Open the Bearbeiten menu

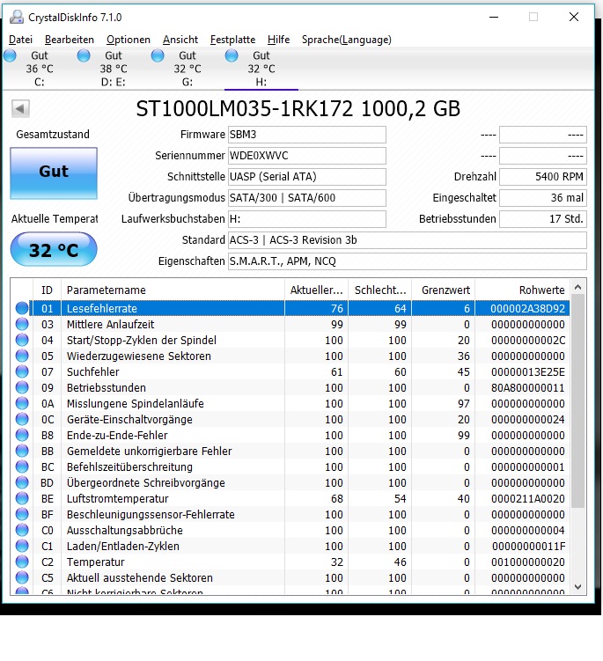click(70, 40)
